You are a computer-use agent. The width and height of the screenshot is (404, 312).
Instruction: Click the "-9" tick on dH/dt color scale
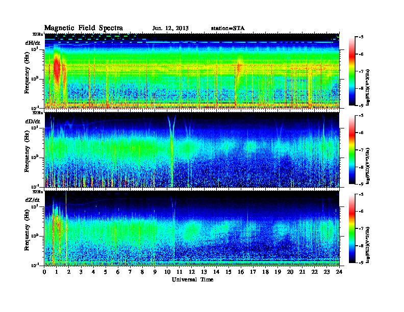pos(361,106)
